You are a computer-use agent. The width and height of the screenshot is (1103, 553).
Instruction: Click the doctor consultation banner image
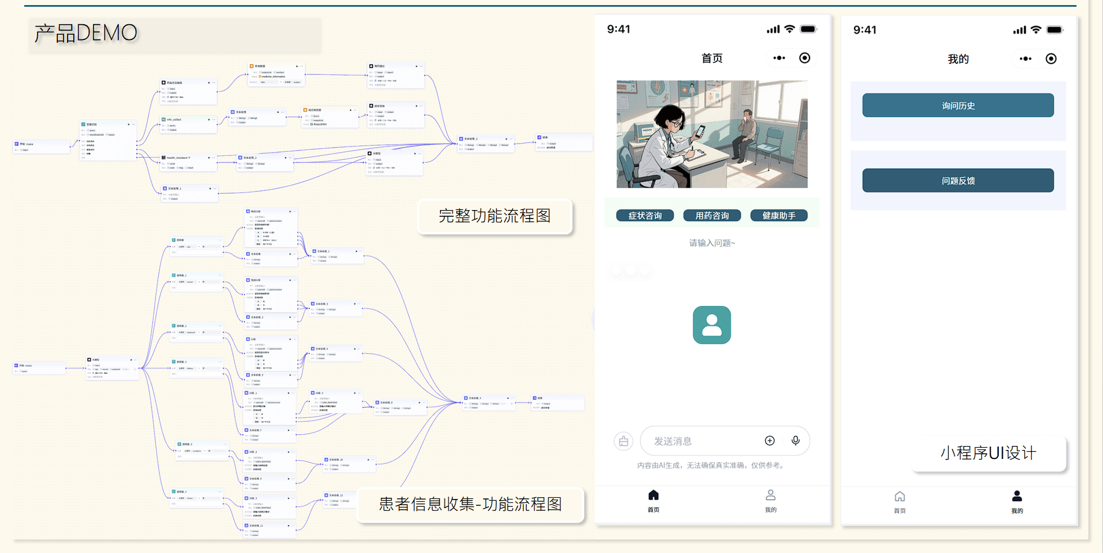click(x=711, y=134)
